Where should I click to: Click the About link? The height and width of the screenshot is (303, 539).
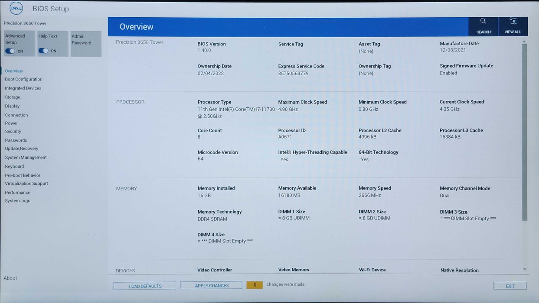click(10, 278)
